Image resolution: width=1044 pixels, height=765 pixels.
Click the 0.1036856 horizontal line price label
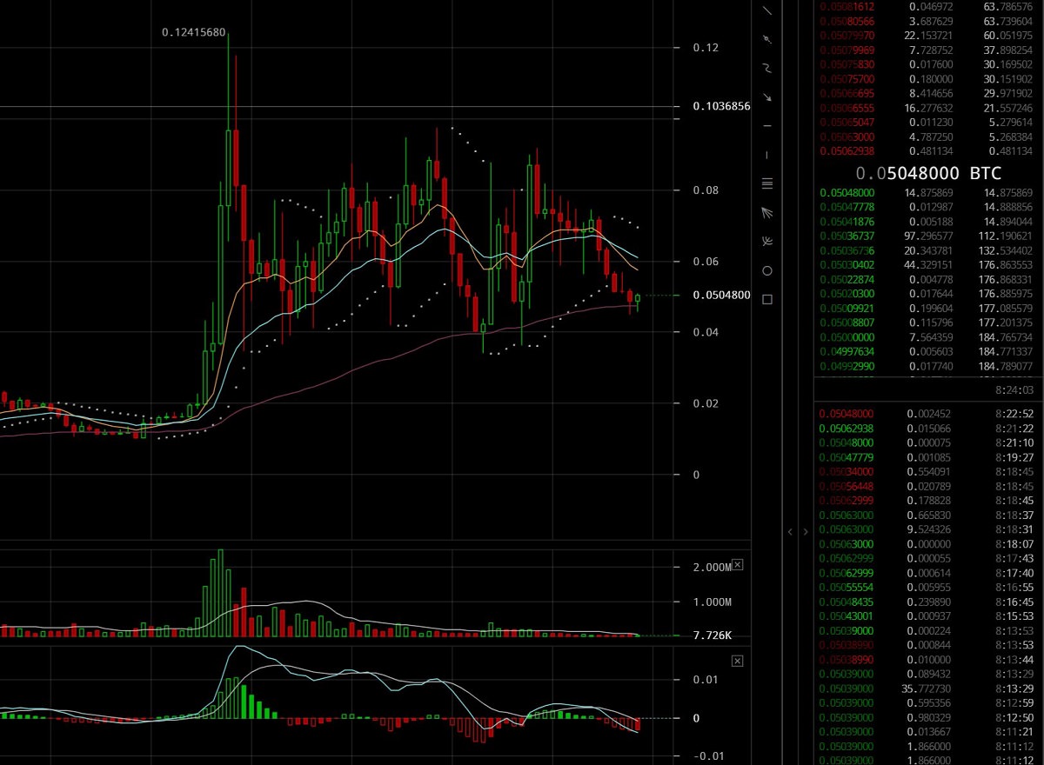click(722, 107)
